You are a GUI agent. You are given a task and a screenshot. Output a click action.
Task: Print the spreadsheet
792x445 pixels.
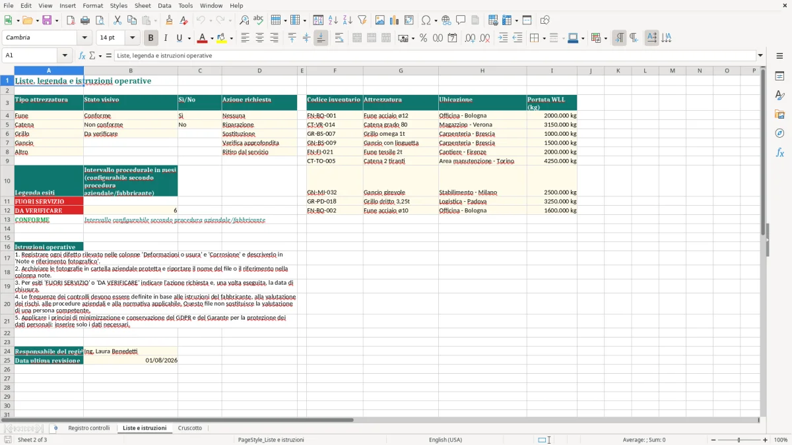[85, 20]
